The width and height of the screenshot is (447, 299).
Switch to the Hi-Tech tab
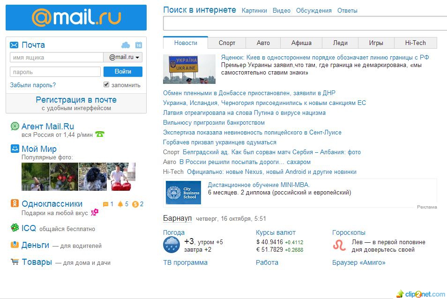[x=415, y=43]
